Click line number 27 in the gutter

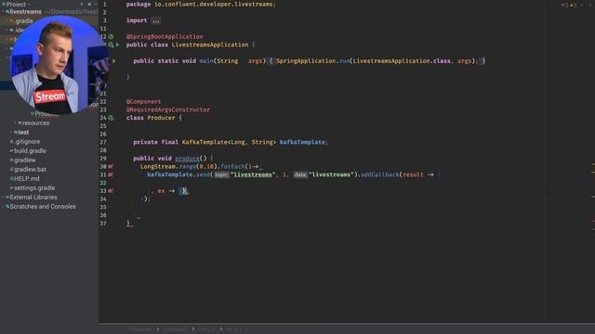click(x=103, y=142)
